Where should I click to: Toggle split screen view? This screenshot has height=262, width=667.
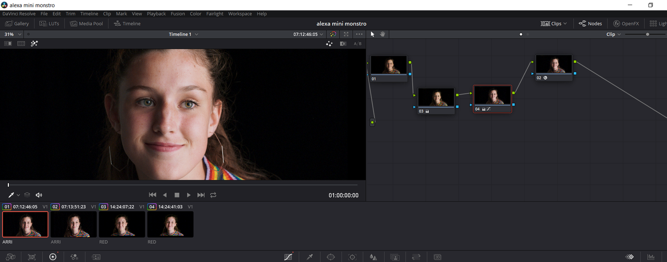(21, 44)
